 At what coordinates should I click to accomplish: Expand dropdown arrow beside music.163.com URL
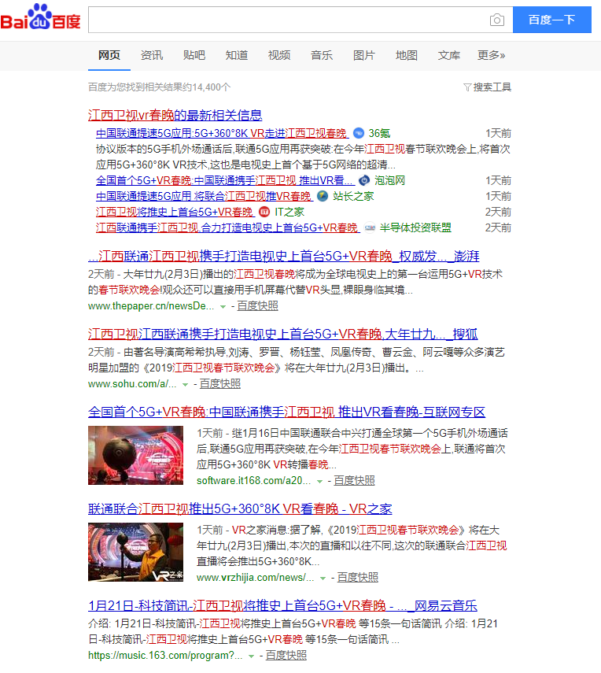click(x=252, y=656)
